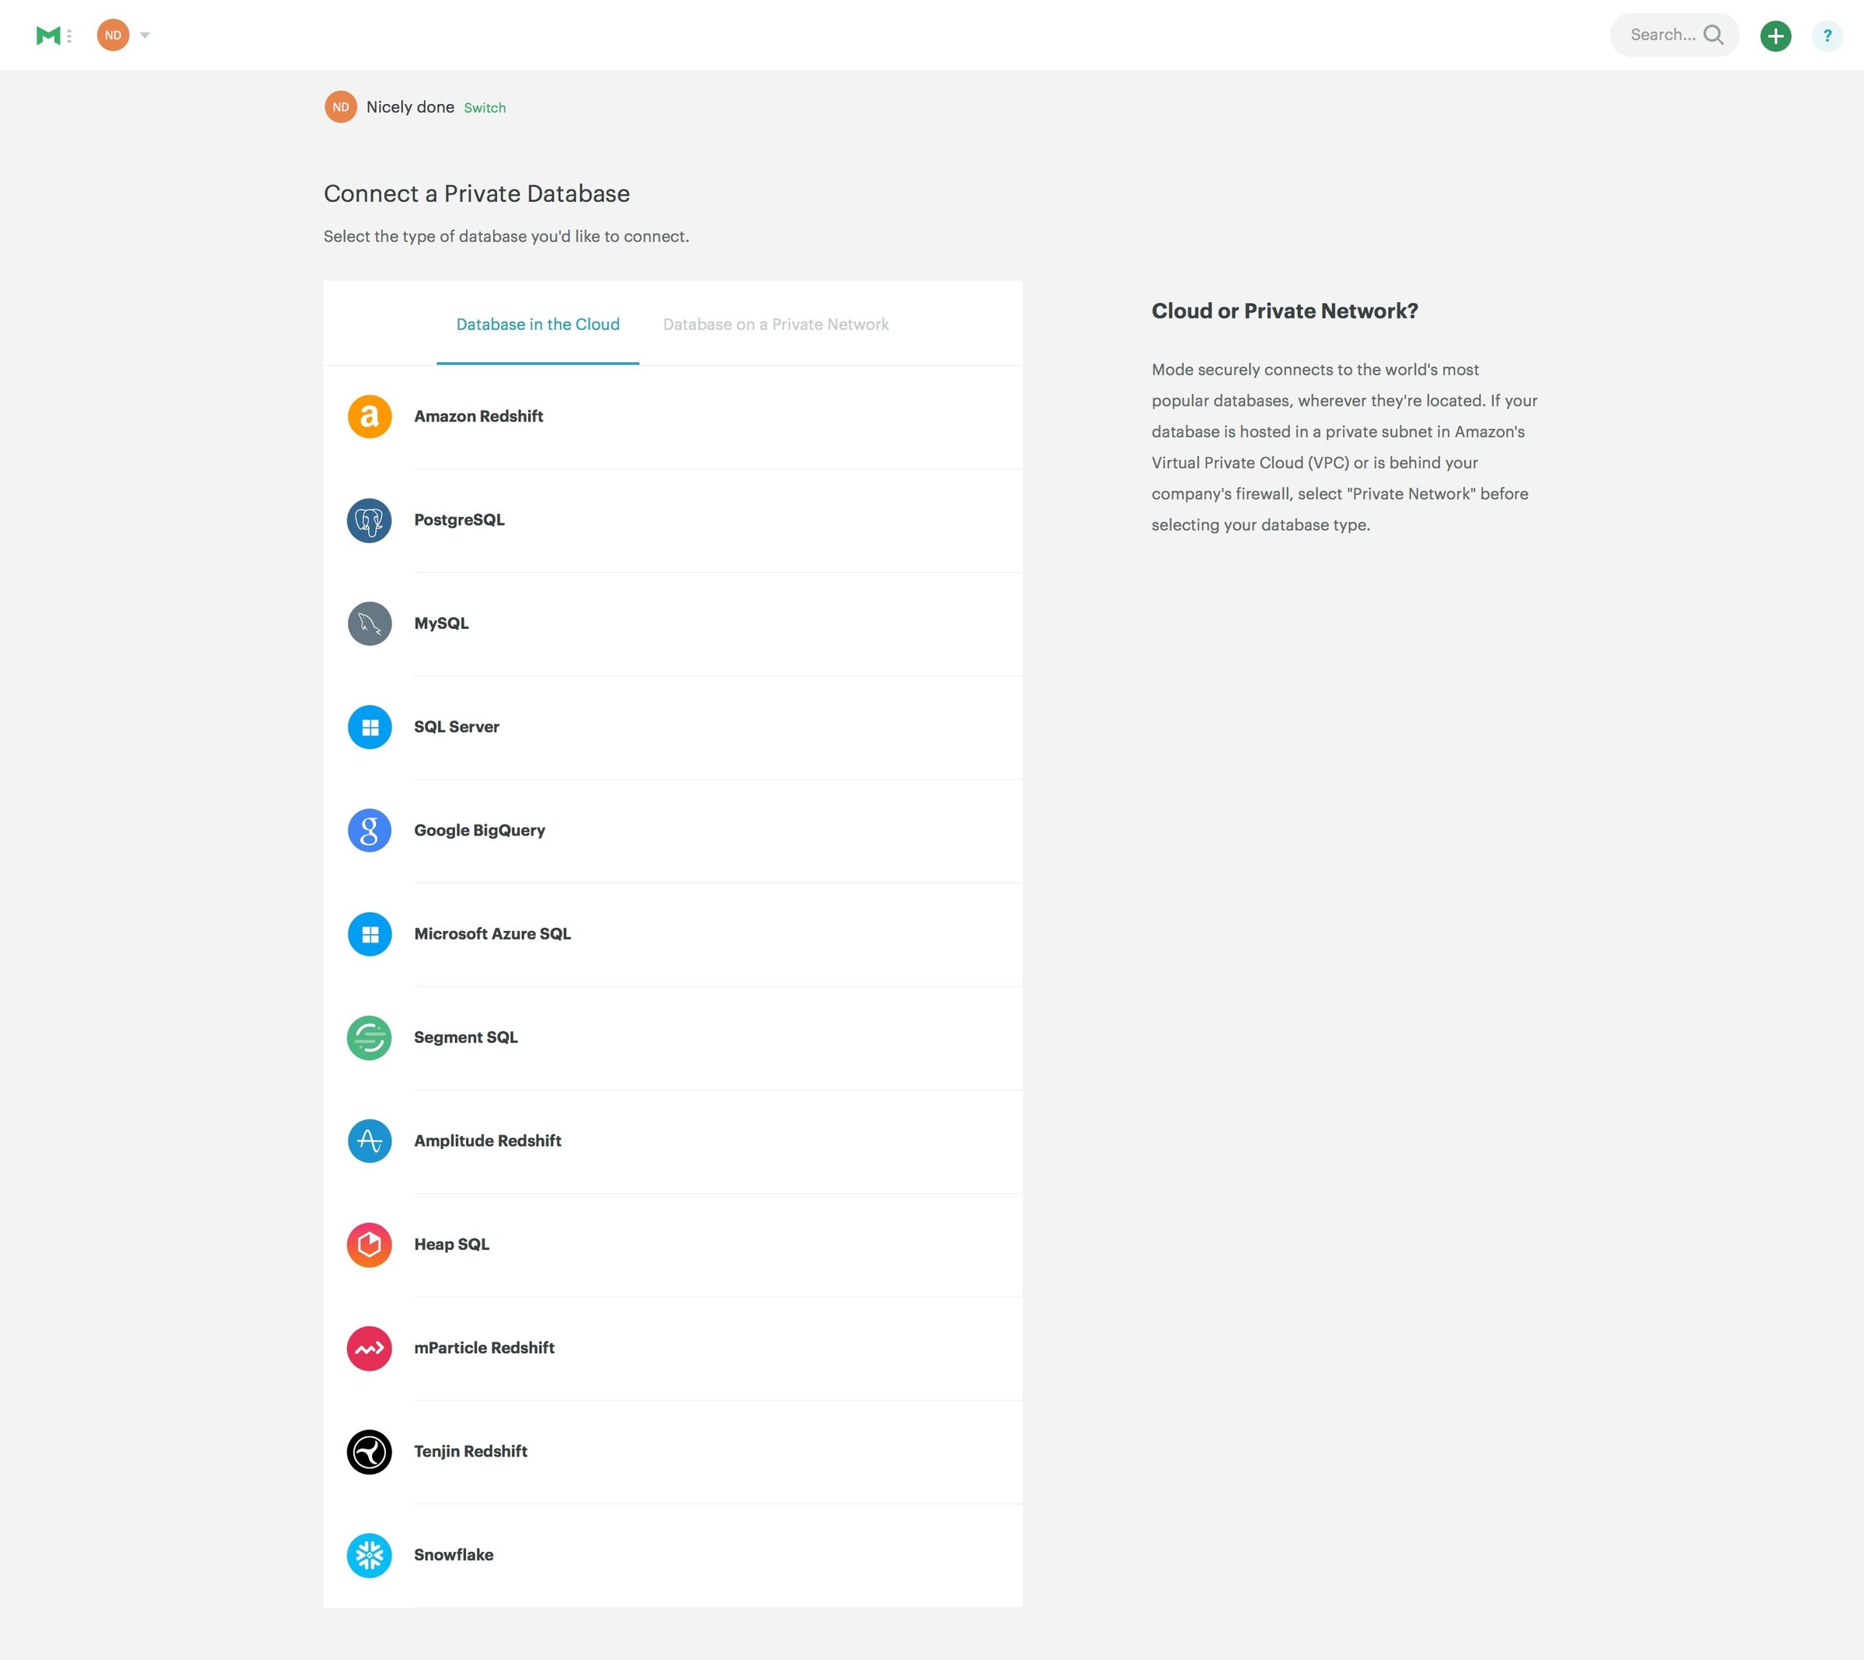
Task: Select the MySQL label
Action: click(442, 623)
